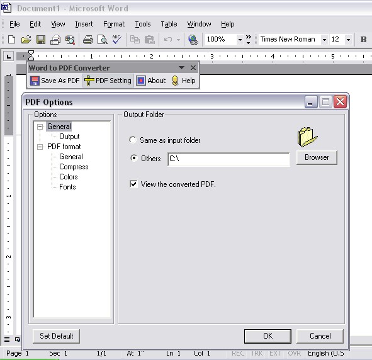
Task: Select Output in the options tree
Action: coord(69,137)
